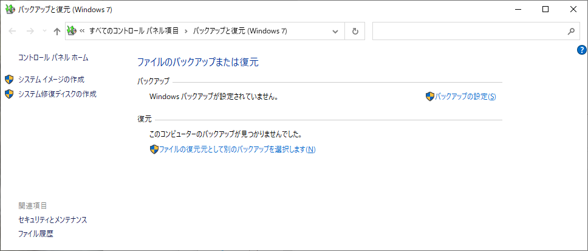Open ファイル履歴 link
The height and width of the screenshot is (251, 588).
pos(36,234)
